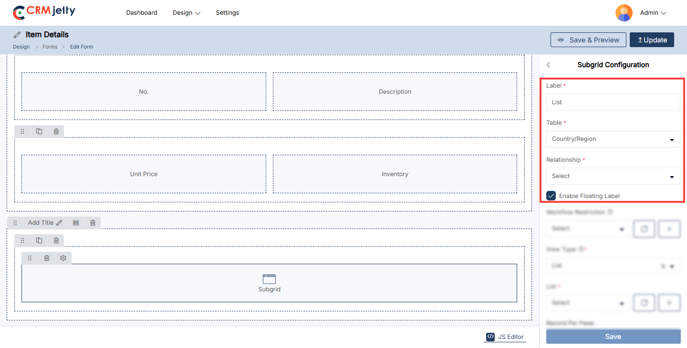Uncheck the Enable Floating Label checkbox
The width and height of the screenshot is (687, 348).
(551, 196)
